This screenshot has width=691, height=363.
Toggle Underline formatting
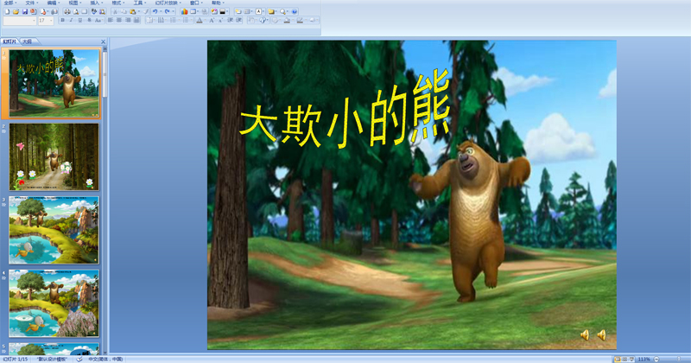[x=79, y=20]
